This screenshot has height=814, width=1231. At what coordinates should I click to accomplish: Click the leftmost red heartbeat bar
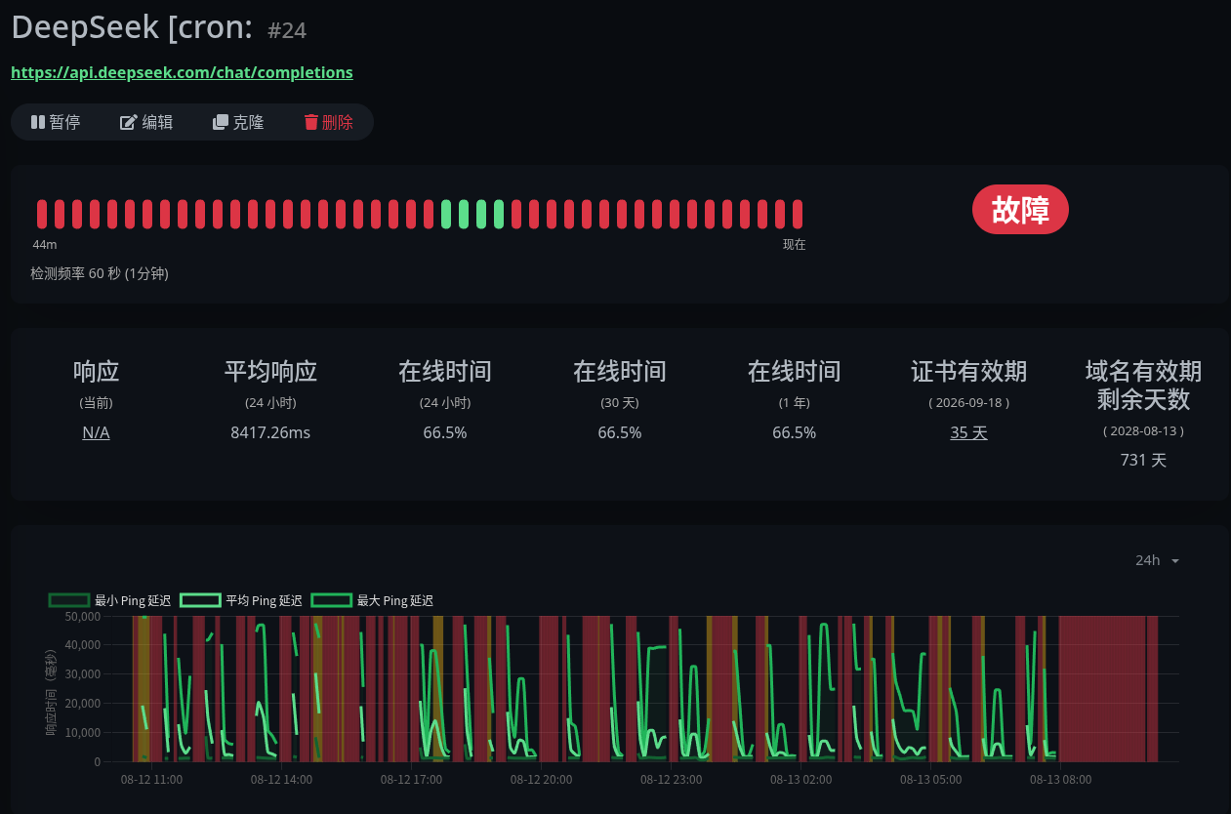(42, 214)
